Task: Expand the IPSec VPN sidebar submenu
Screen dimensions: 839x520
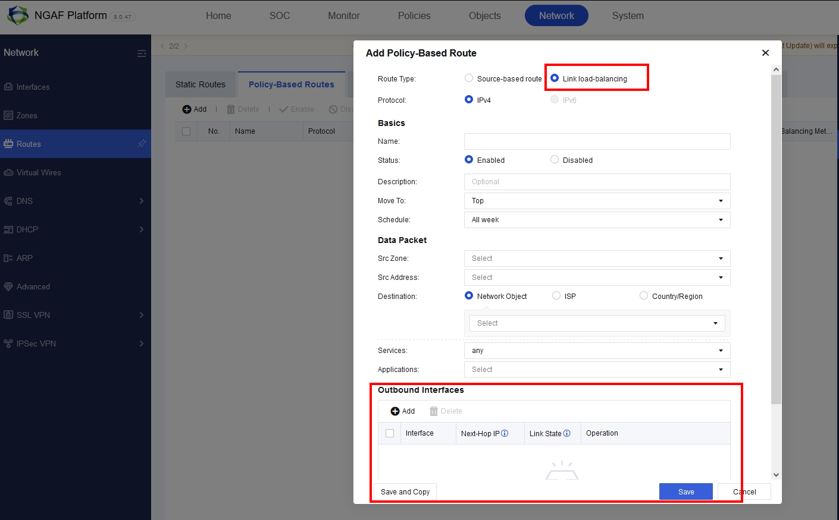Action: pyautogui.click(x=142, y=343)
